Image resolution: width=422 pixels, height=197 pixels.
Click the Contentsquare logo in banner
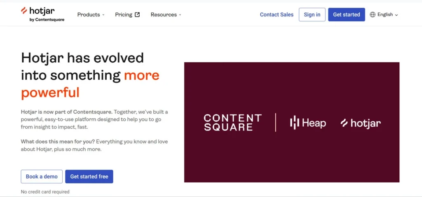[232, 123]
